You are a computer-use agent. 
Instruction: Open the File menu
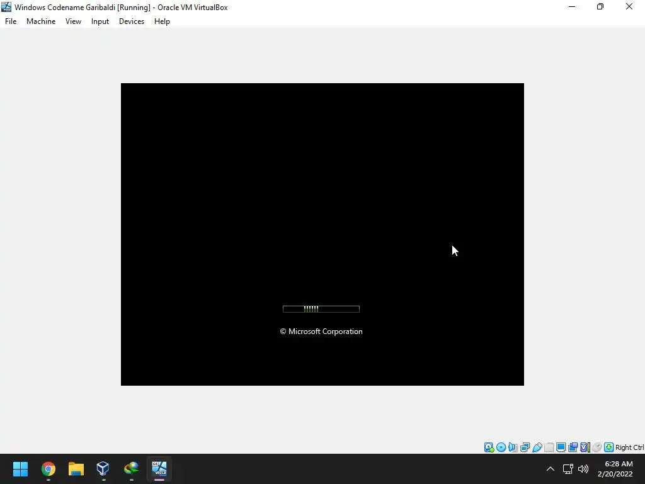(11, 21)
